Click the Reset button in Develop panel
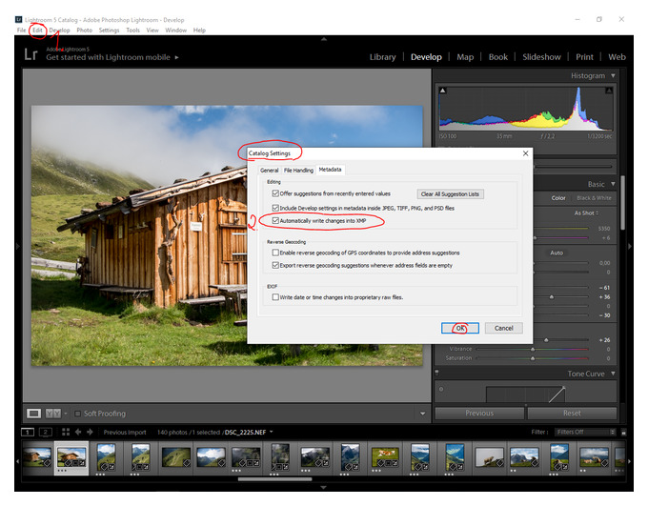648x506 pixels. click(x=572, y=413)
